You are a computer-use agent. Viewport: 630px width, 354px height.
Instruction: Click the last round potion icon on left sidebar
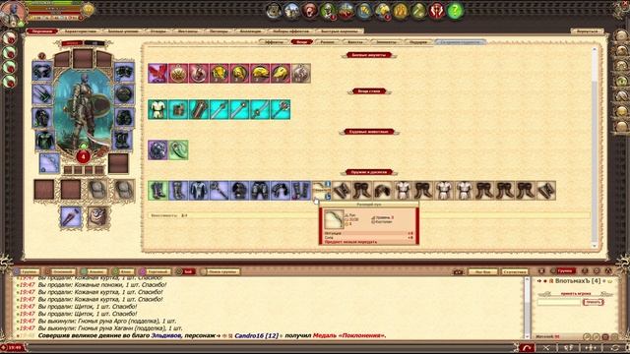click(9, 82)
